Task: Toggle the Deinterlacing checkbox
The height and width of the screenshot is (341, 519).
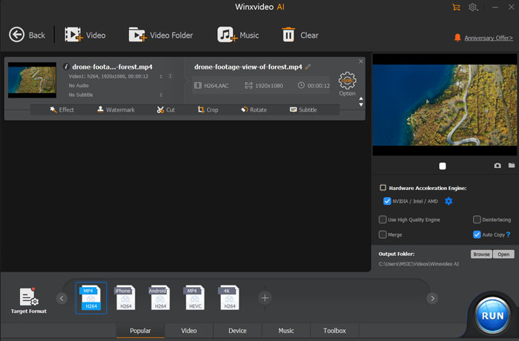Action: point(477,220)
